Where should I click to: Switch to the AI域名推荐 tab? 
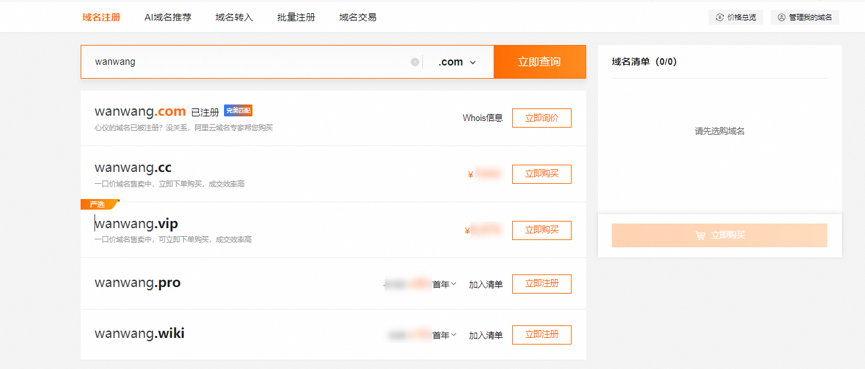(x=168, y=17)
